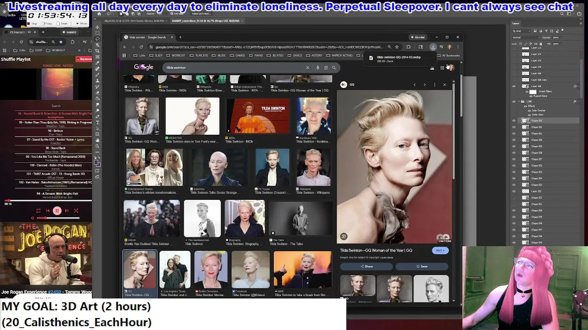Select the Hand tool in Photoshop
588x330 pixels.
97,140
